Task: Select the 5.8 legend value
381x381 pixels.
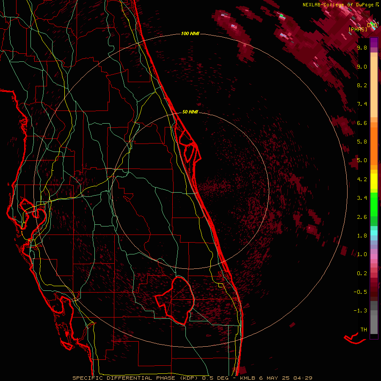Action: (362, 142)
